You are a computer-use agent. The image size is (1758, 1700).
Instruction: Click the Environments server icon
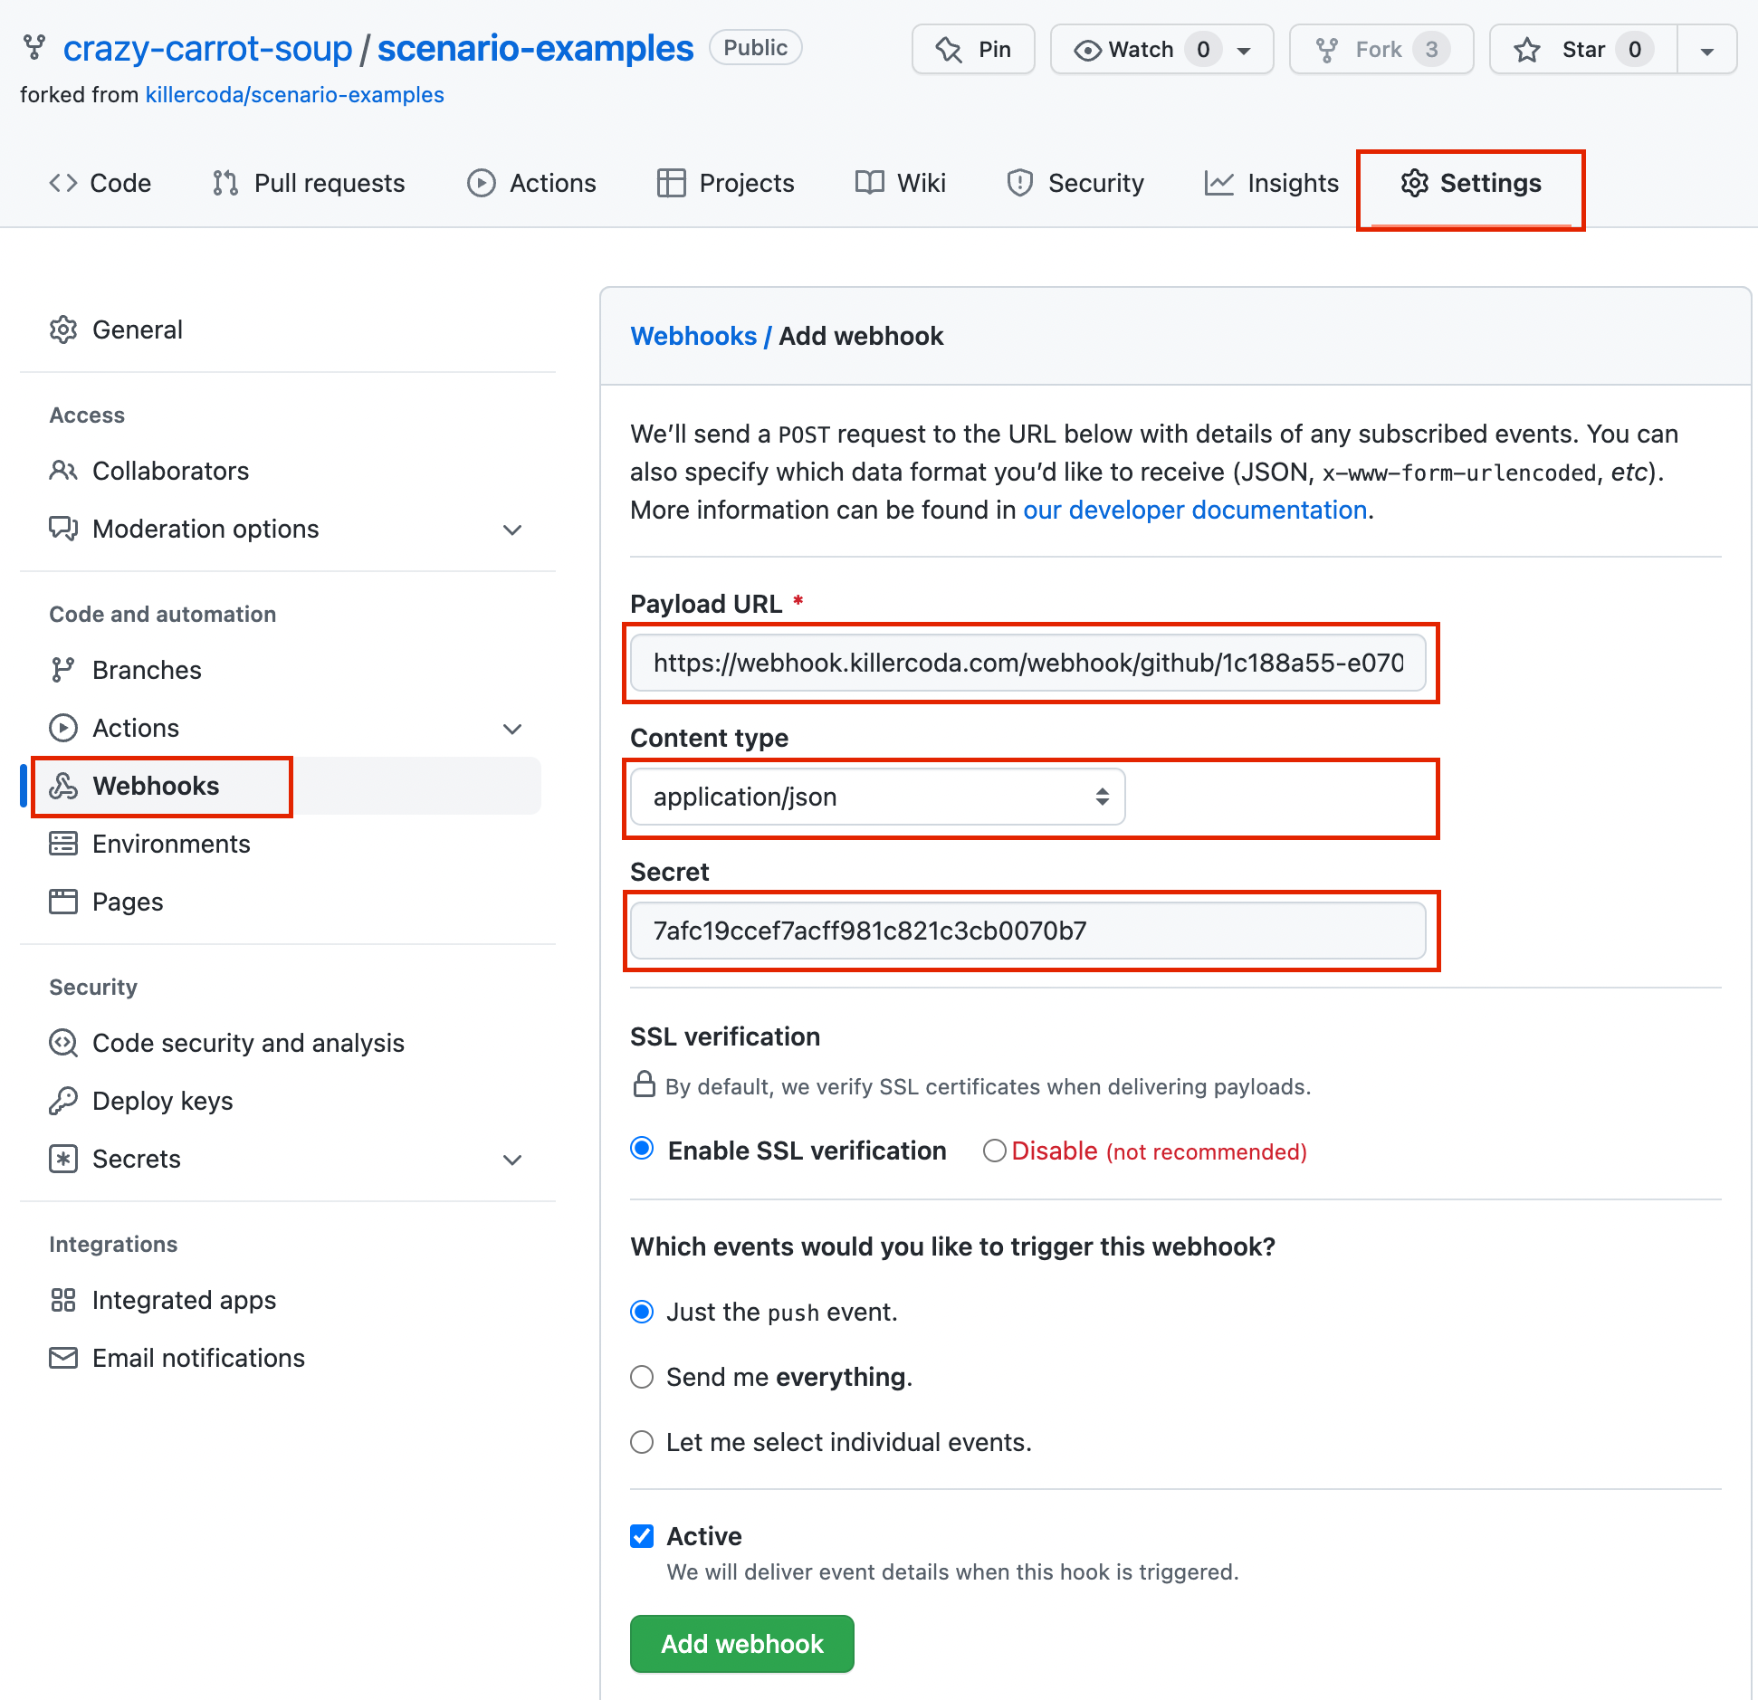(63, 844)
